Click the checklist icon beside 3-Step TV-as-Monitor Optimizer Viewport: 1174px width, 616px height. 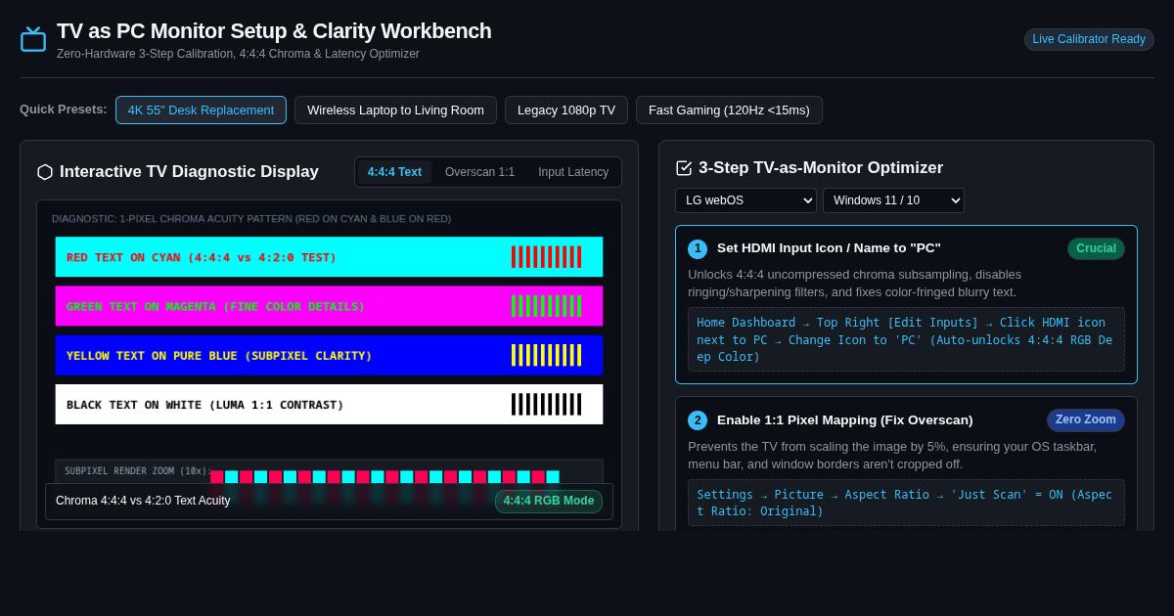click(684, 168)
